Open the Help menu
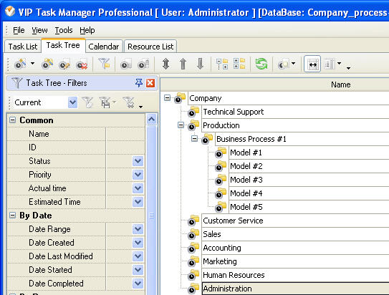389x295 pixels. tap(87, 30)
